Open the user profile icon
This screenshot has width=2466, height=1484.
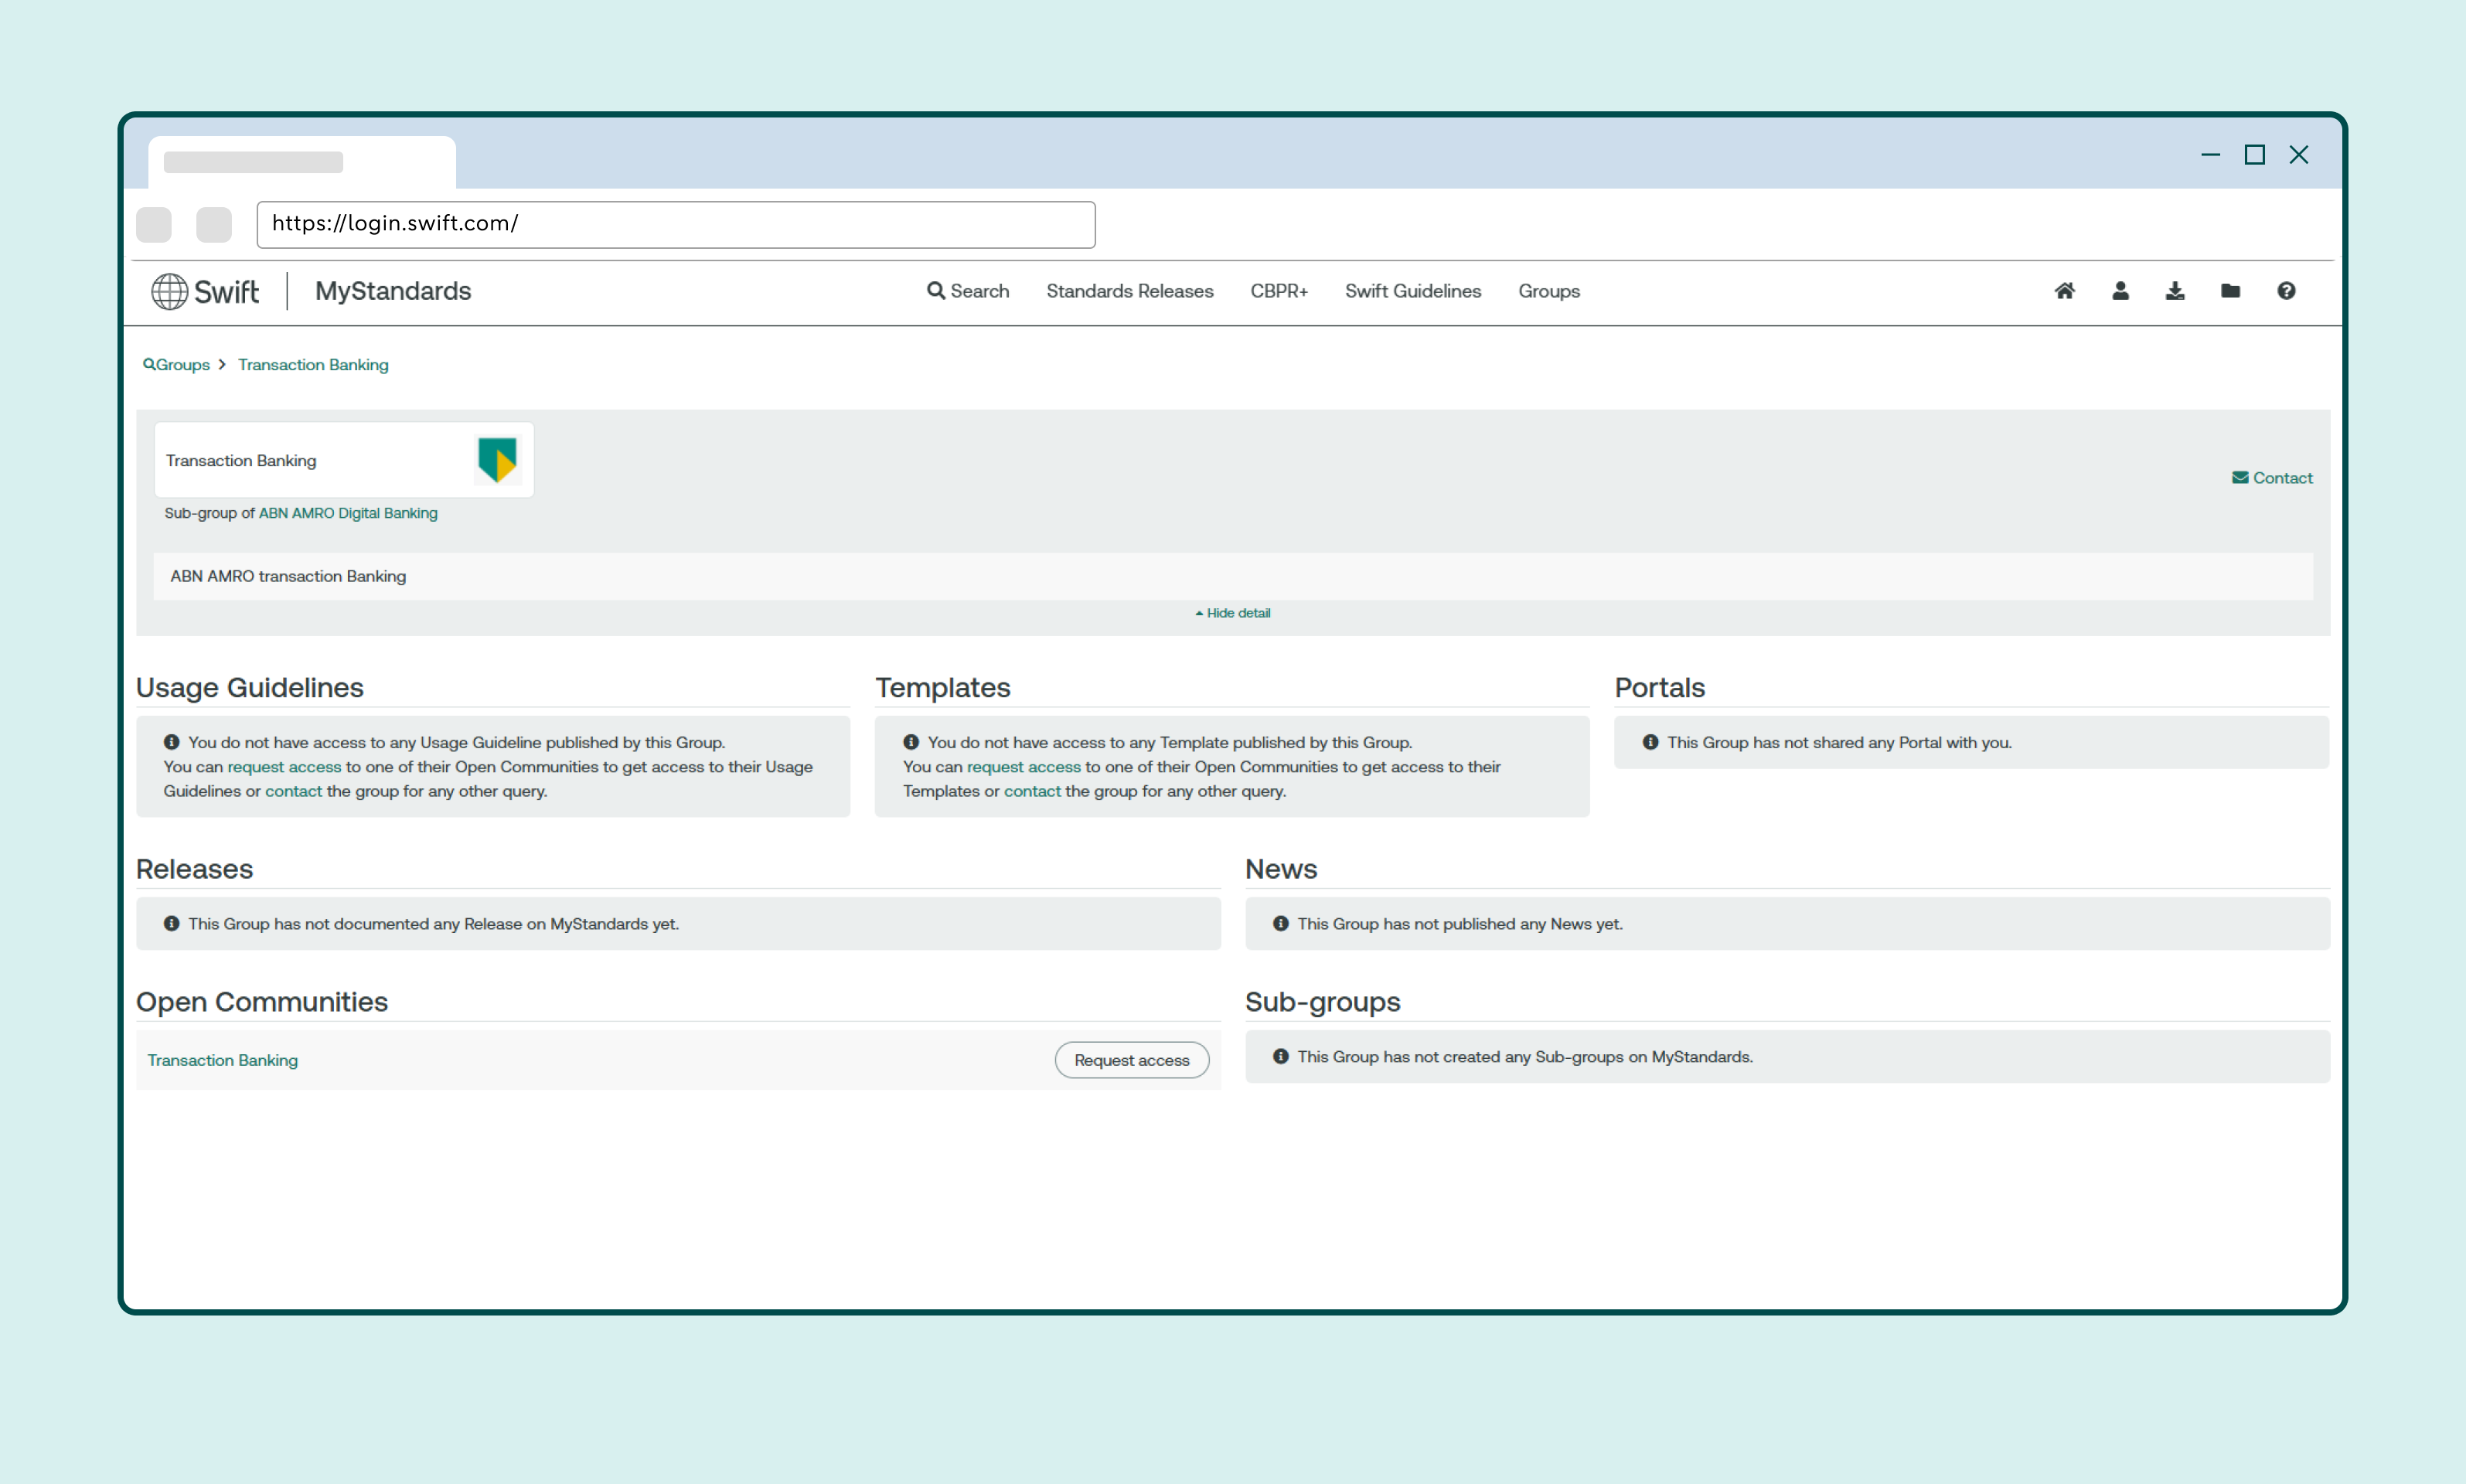pos(2120,291)
